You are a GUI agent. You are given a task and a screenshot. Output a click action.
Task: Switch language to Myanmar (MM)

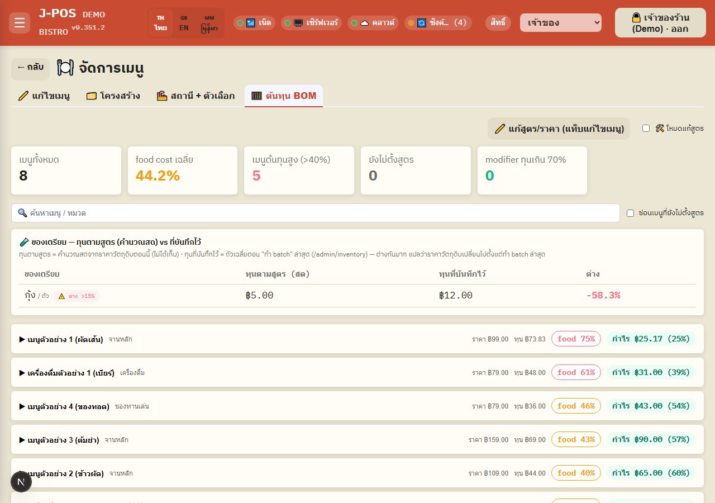tap(209, 23)
